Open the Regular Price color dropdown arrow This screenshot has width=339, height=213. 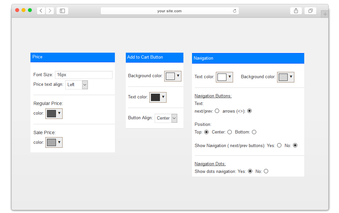(59, 113)
